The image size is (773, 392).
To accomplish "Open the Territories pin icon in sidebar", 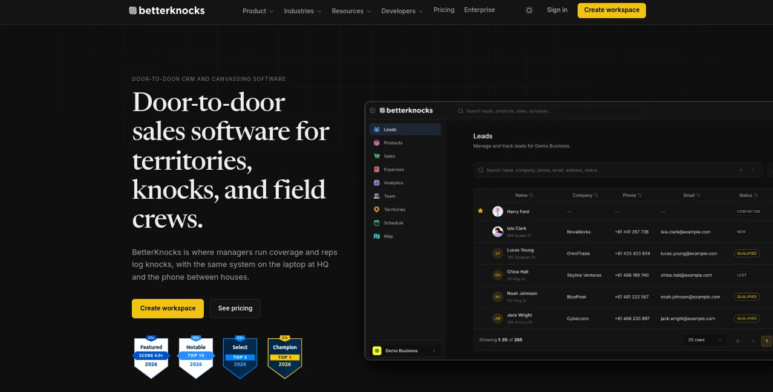I will tap(377, 209).
